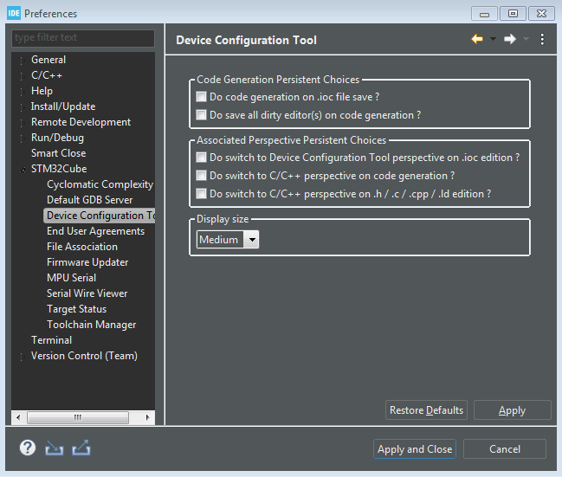Viewport: 562px width, 477px height.
Task: Open the Display size Medium dropdown
Action: (x=228, y=240)
